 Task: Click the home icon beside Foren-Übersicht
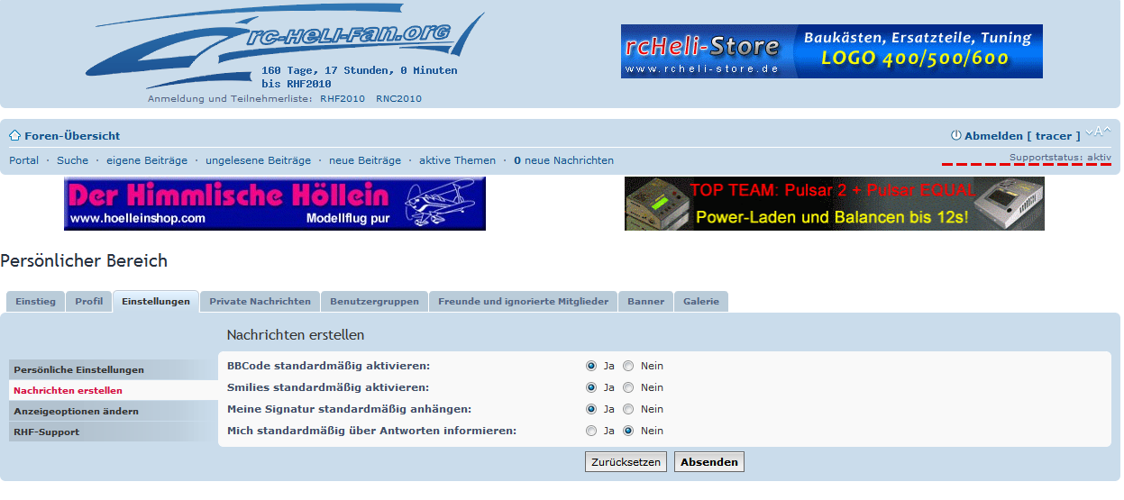[x=15, y=136]
